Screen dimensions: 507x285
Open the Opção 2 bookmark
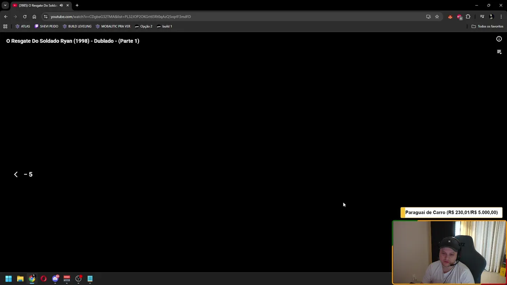[143, 26]
